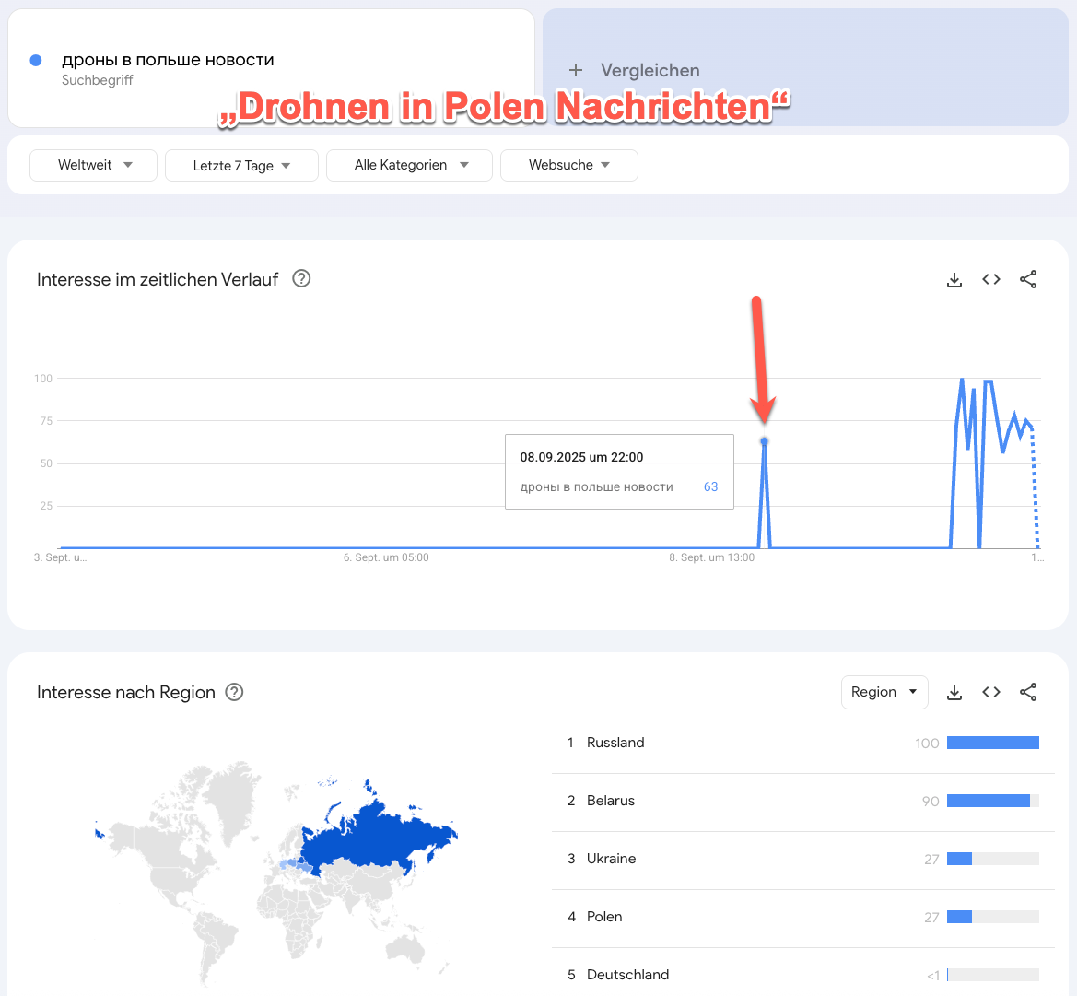Image resolution: width=1077 pixels, height=996 pixels.
Task: Expand the Letzte 7 Tage time range
Action: point(241,166)
